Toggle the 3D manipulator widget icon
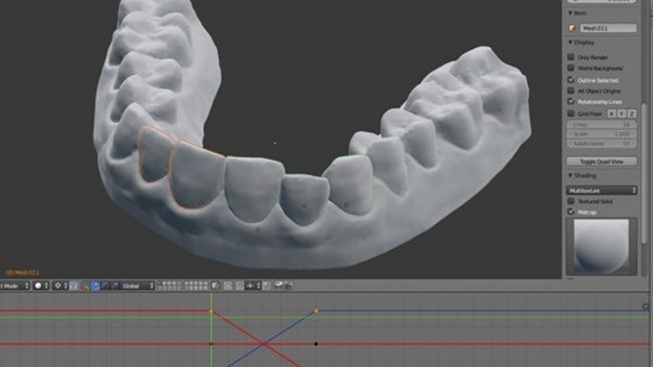 [x=85, y=285]
